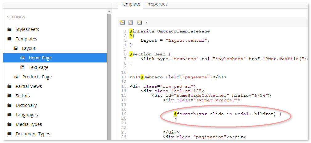Click the Layout template icon
311x143 pixels.
[x=16, y=48]
